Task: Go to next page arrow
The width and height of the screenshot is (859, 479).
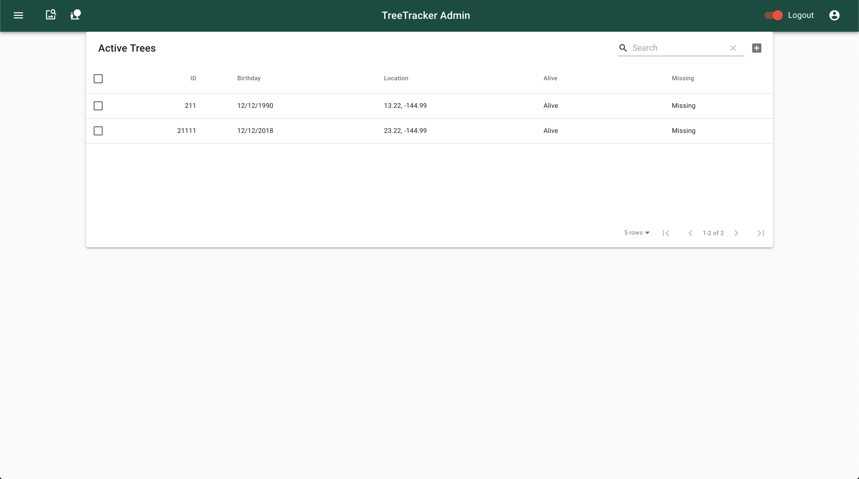Action: (x=736, y=233)
